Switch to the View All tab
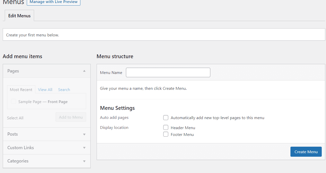This screenshot has height=173, width=326. coord(45,90)
